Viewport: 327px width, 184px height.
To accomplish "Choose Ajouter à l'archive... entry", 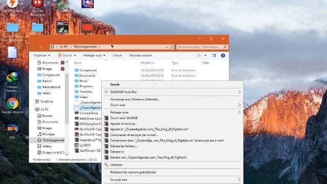I will (124, 124).
